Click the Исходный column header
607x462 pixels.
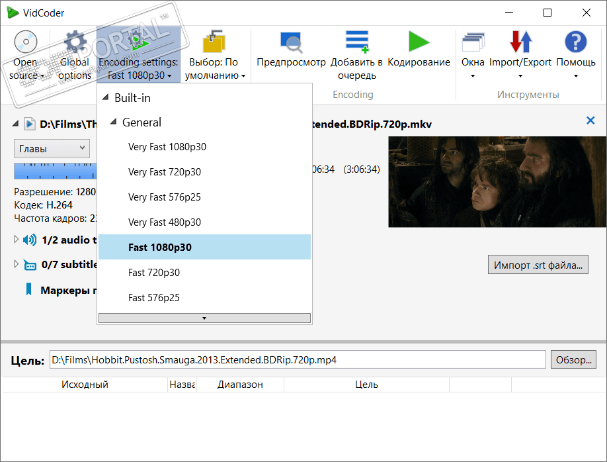click(85, 385)
